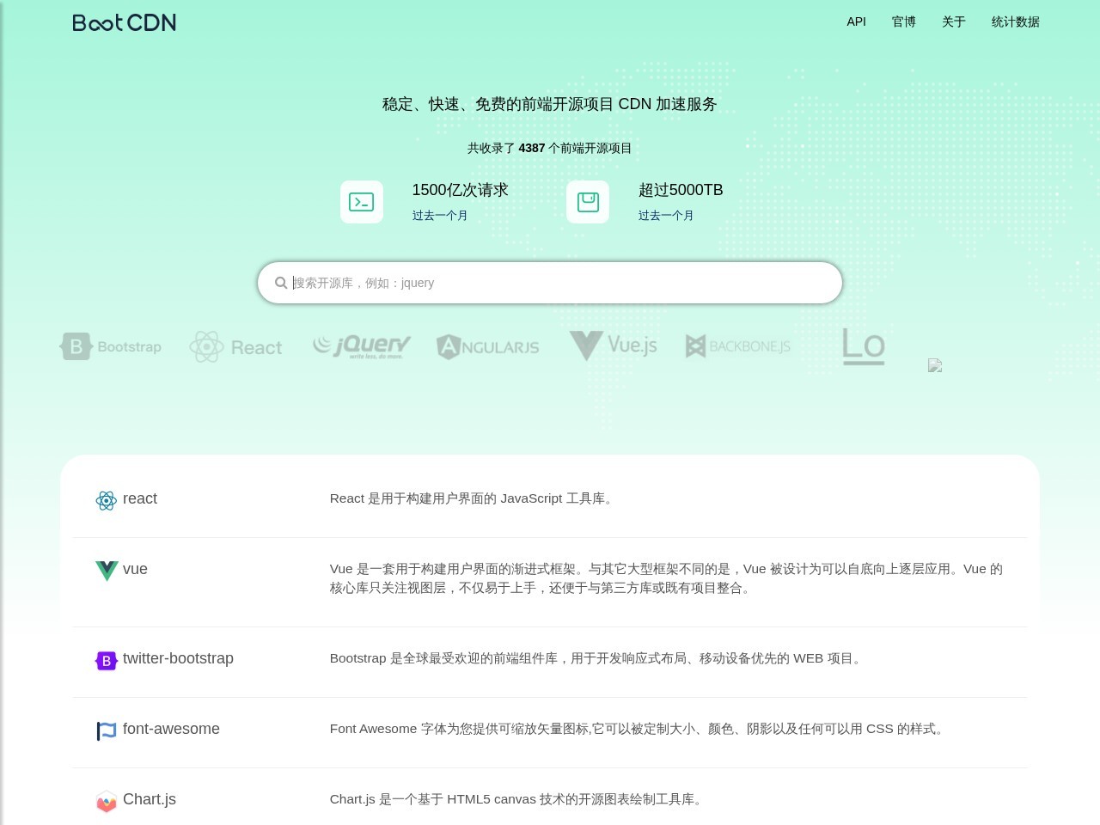Click the jQuery framework logo
The height and width of the screenshot is (825, 1100).
361,346
